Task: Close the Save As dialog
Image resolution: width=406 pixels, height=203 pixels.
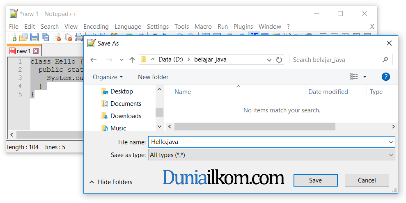Action: tap(389, 43)
